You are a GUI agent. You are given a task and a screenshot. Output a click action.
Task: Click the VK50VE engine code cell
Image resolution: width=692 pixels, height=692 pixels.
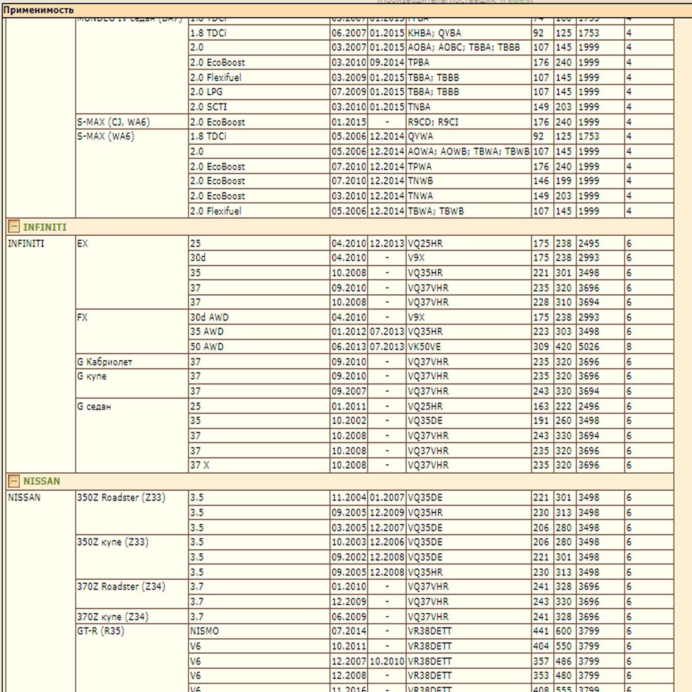tap(468, 346)
